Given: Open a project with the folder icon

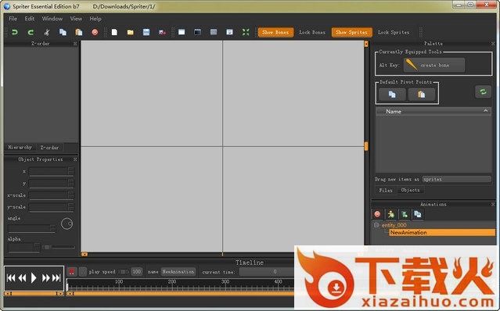Looking at the screenshot, I should pos(131,32).
